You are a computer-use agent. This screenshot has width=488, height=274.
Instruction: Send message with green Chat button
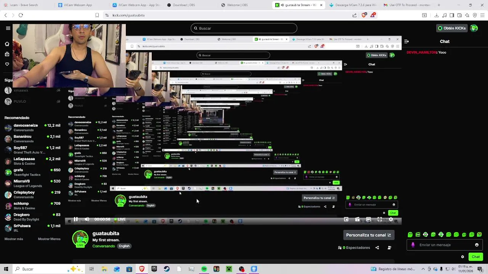(x=475, y=257)
